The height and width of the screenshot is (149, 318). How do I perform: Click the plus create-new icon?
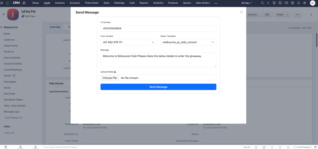(268, 3)
